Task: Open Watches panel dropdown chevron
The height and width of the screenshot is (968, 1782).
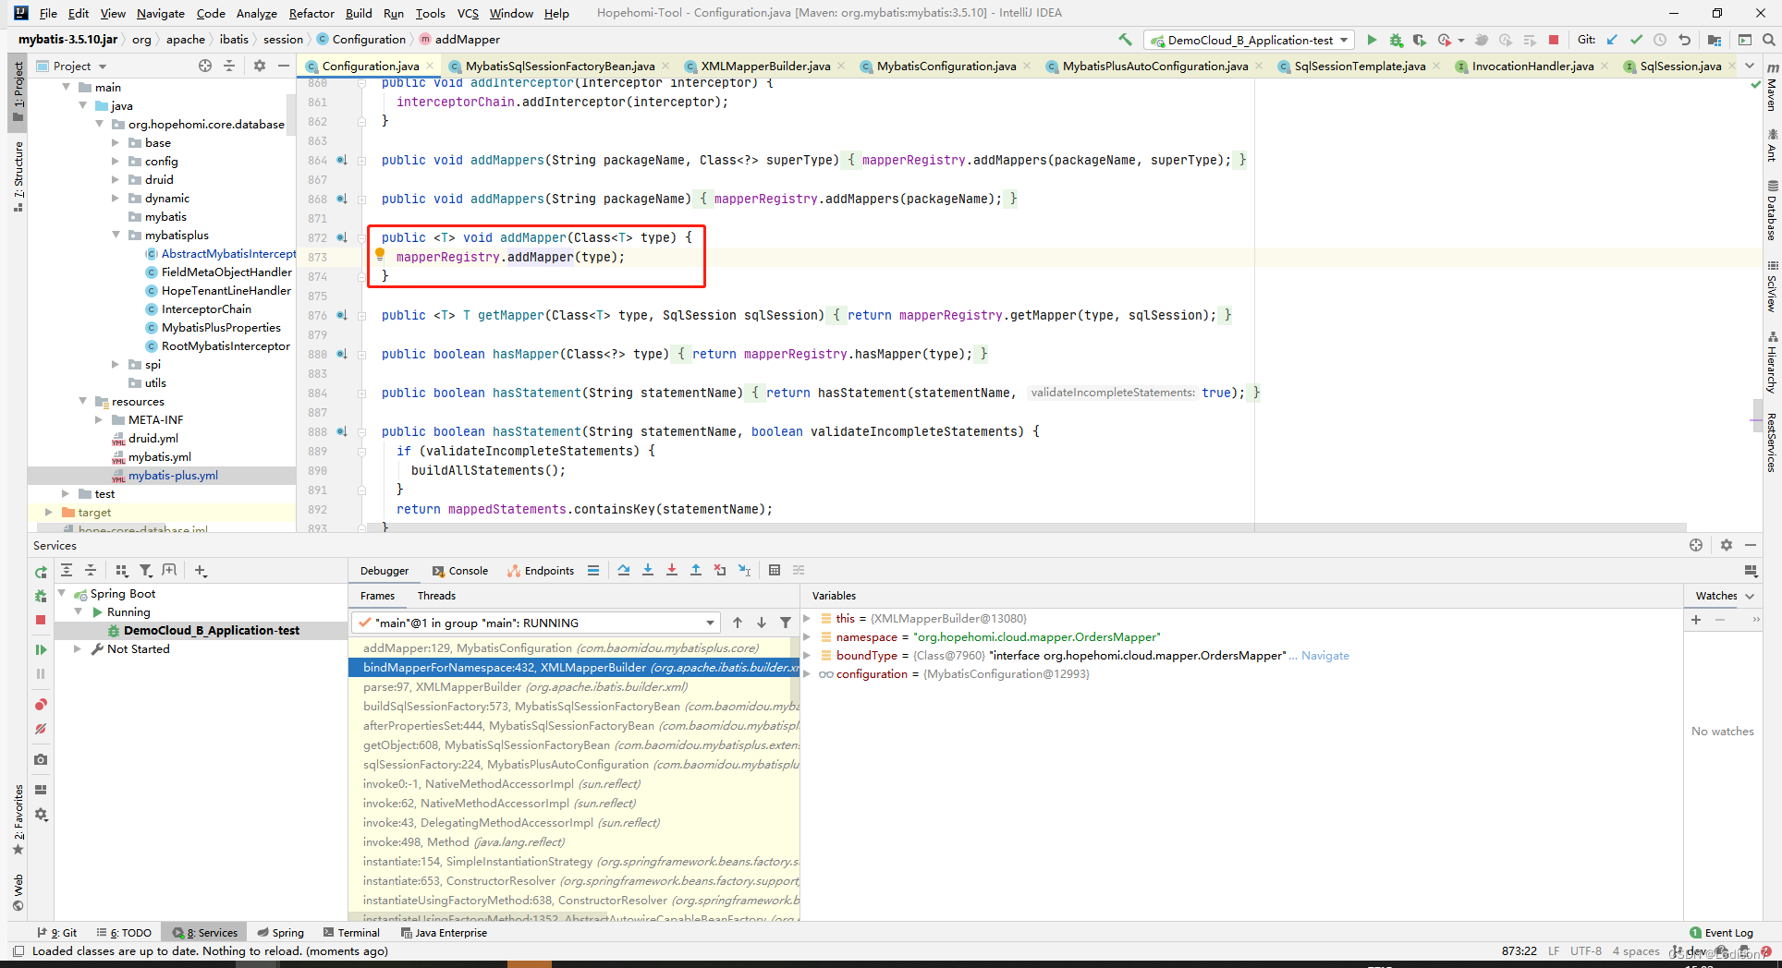Action: [x=1750, y=596]
